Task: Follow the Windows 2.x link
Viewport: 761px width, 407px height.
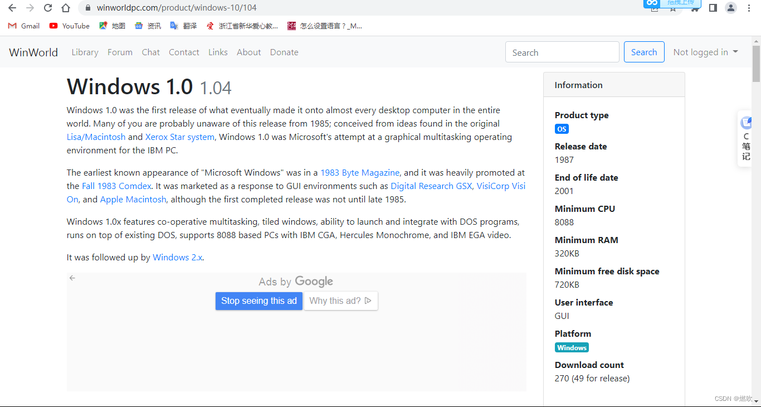Action: [x=177, y=257]
